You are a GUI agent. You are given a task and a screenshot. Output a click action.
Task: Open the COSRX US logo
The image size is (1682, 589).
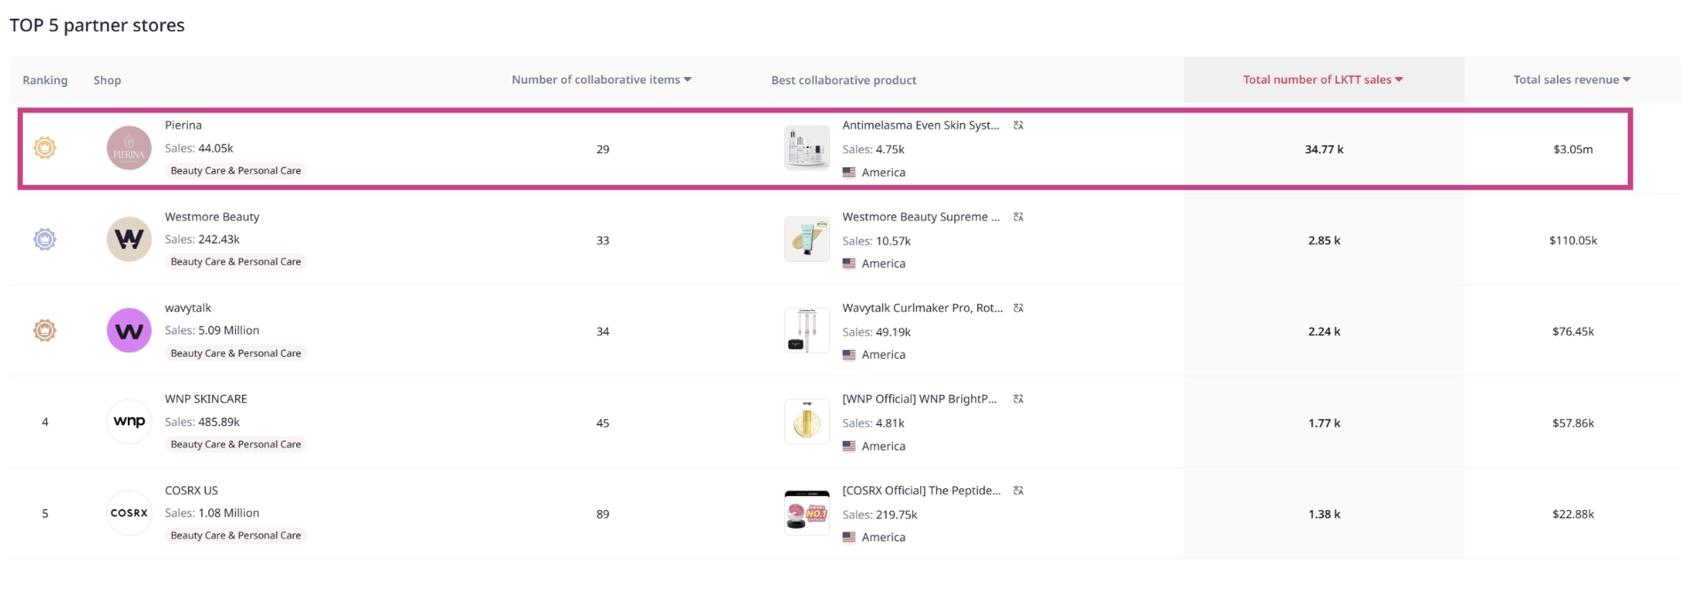(x=129, y=513)
